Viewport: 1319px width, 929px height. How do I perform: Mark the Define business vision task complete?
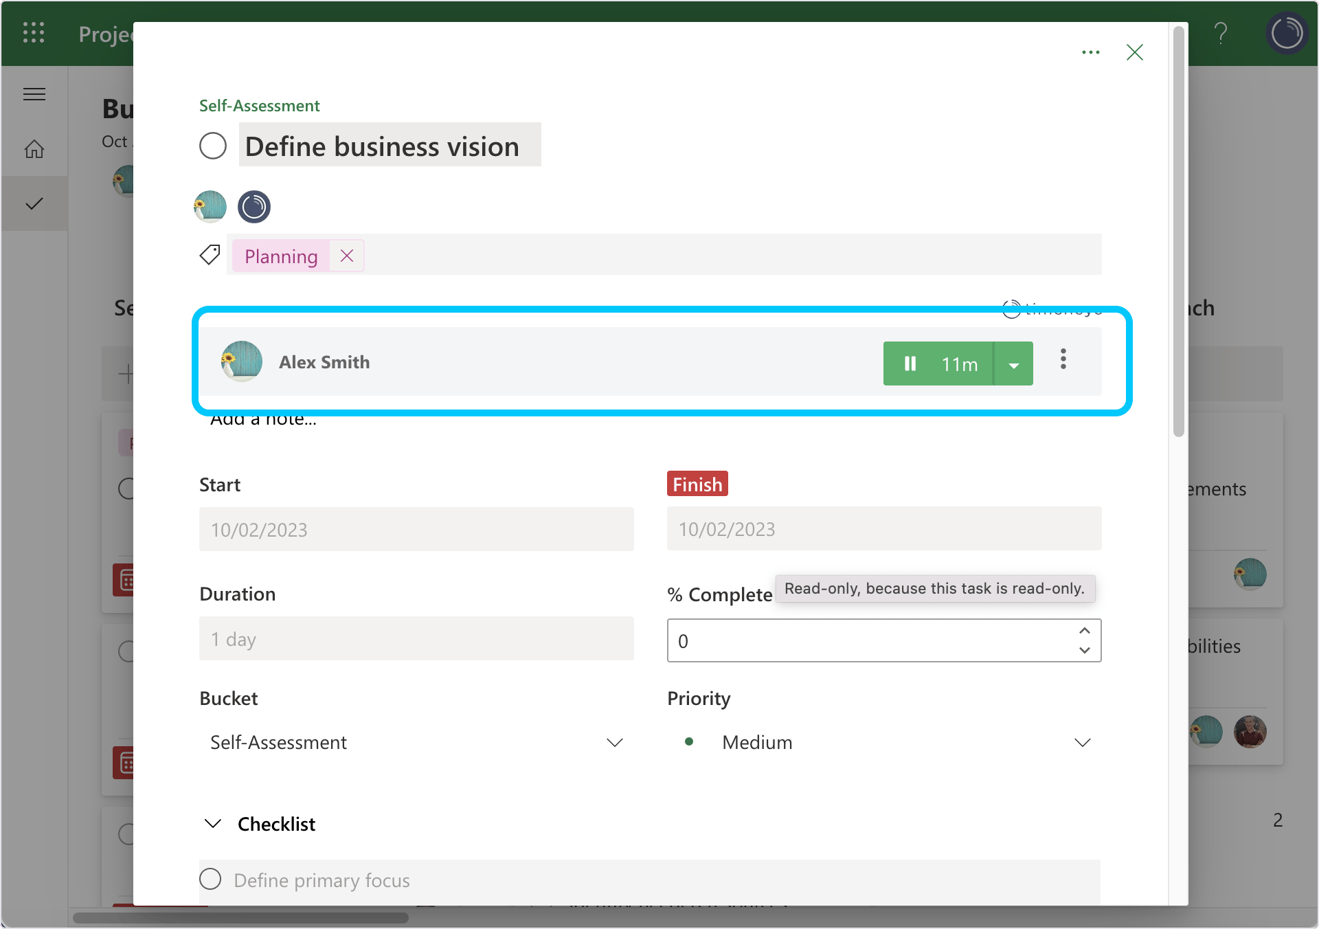click(213, 146)
